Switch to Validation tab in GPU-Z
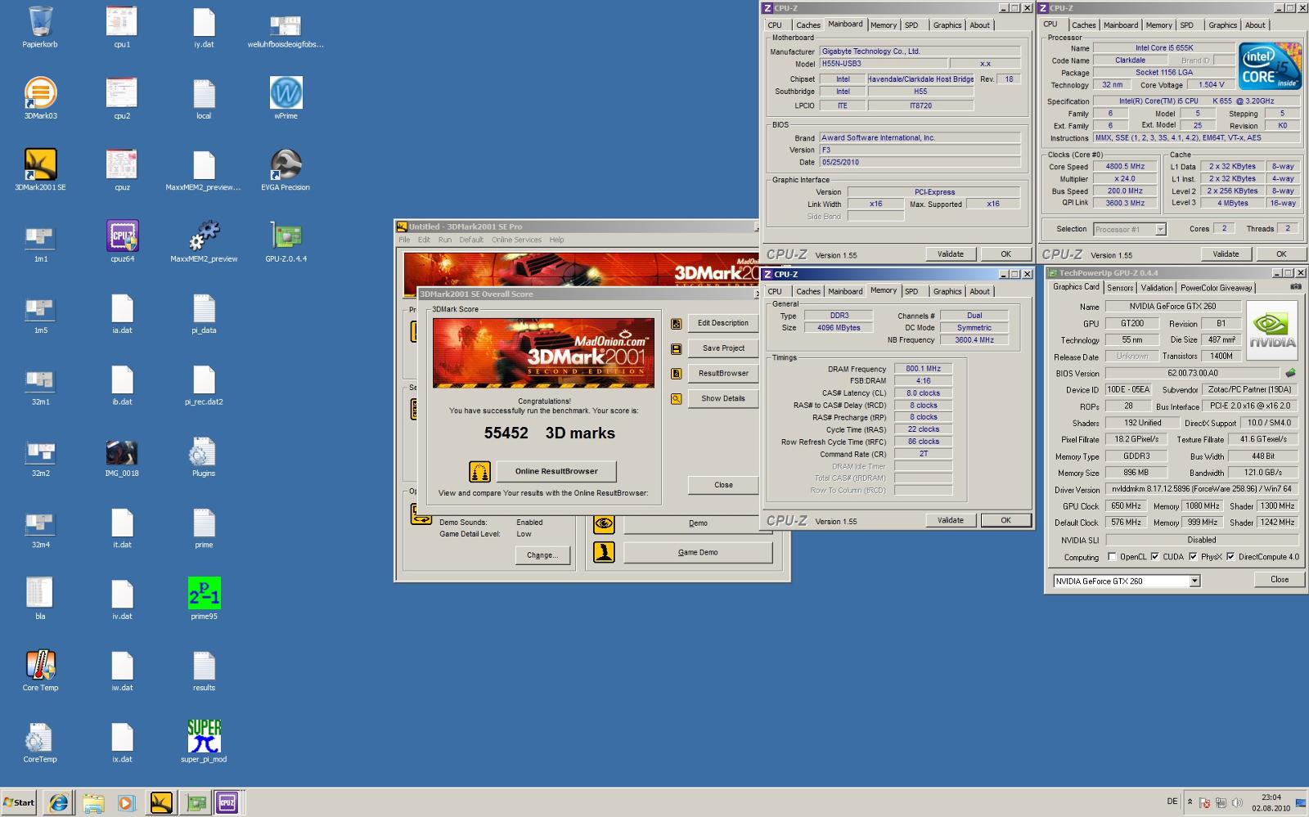Viewport: 1309px width, 817px height. pos(1157,288)
